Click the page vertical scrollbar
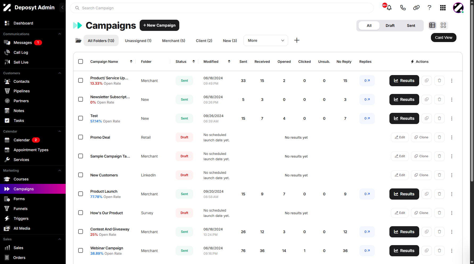474x264 pixels. click(x=472, y=93)
